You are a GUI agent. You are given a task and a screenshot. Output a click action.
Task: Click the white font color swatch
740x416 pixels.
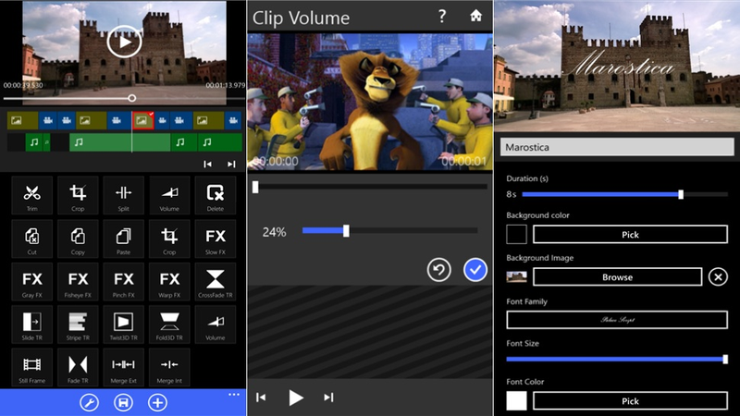tap(516, 401)
